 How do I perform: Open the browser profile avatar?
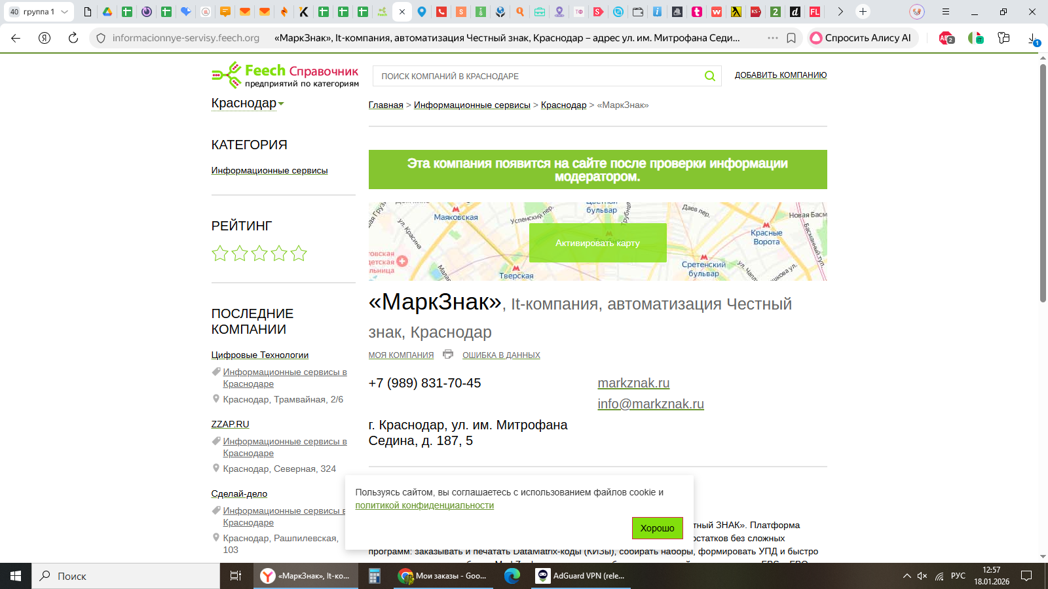917,12
